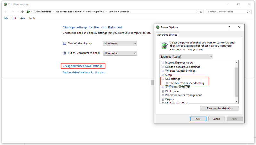This screenshot has width=256, height=145.
Task: Expand the PCI Express node
Action: (x=163, y=91)
